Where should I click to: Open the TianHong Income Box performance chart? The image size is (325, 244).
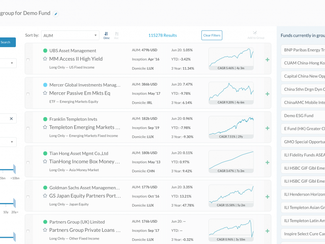(x=231, y=161)
